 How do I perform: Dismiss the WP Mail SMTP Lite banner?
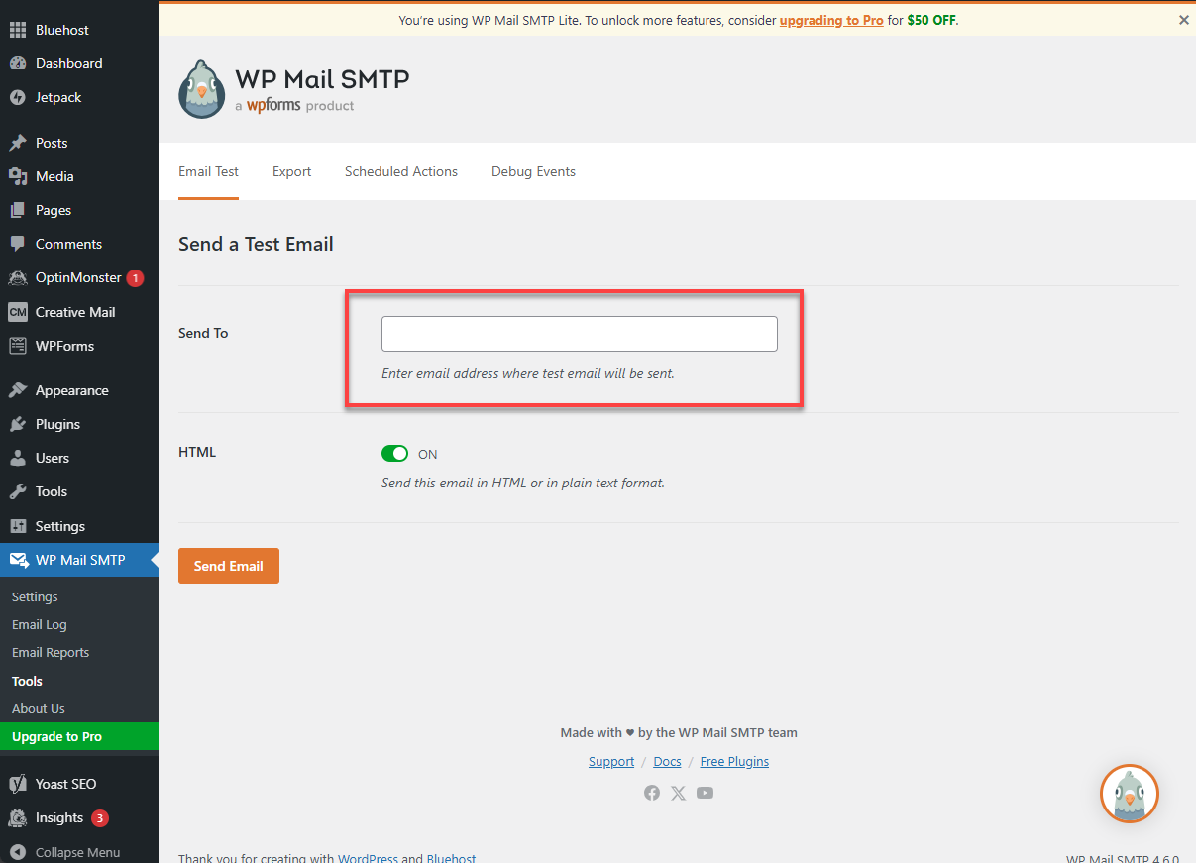click(x=1183, y=19)
